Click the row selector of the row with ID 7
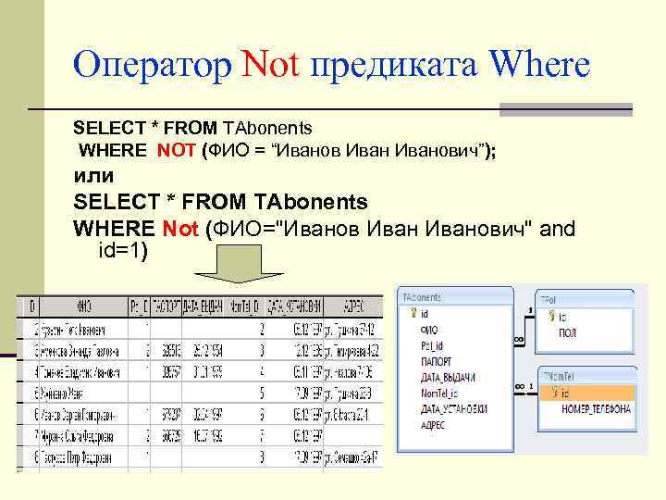666x500 pixels. (x=20, y=436)
